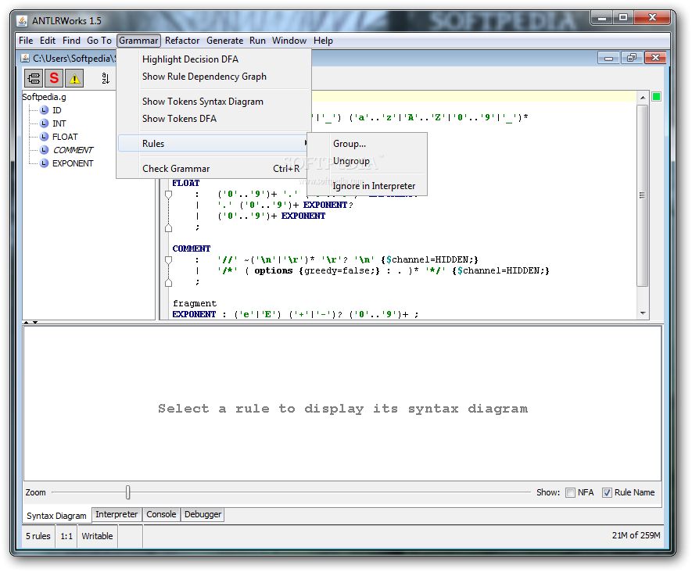This screenshot has height=572, width=692.
Task: Click the lexer icon beside COMMENT rule
Action: point(44,150)
